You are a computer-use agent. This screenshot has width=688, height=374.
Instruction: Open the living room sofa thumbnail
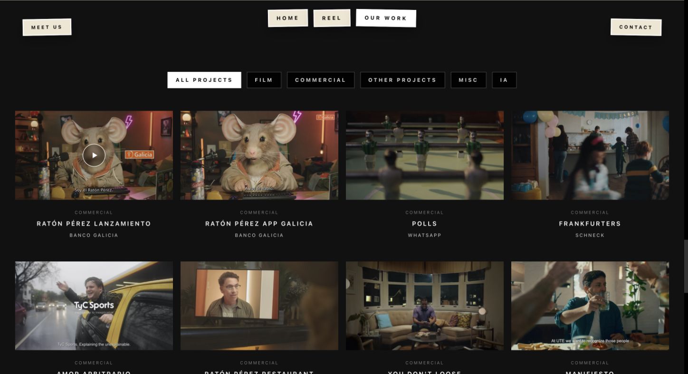click(x=425, y=306)
